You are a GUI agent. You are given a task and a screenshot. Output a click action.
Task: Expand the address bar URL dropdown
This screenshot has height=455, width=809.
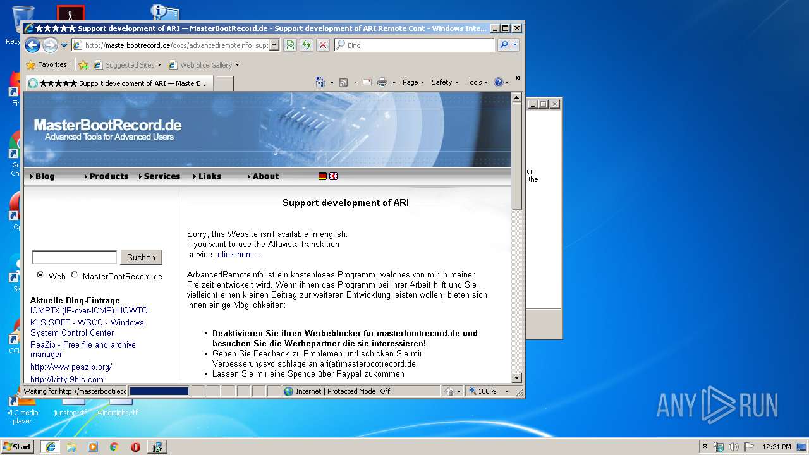[x=274, y=45]
